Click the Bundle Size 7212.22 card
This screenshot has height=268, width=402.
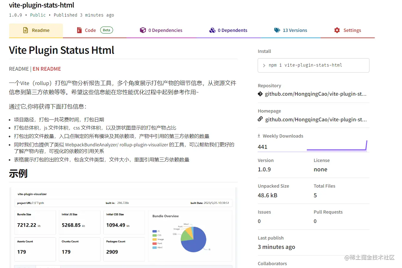[35, 222]
